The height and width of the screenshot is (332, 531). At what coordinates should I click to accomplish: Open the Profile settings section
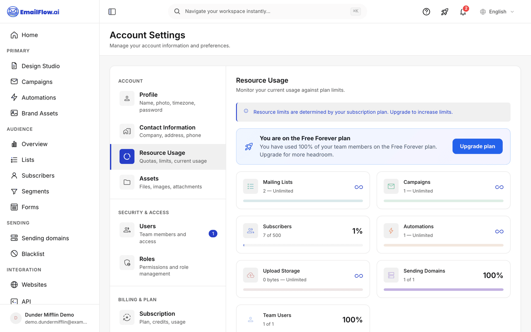pos(168,102)
